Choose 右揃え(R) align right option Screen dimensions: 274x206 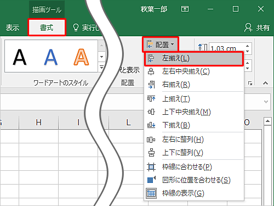coord(194,85)
